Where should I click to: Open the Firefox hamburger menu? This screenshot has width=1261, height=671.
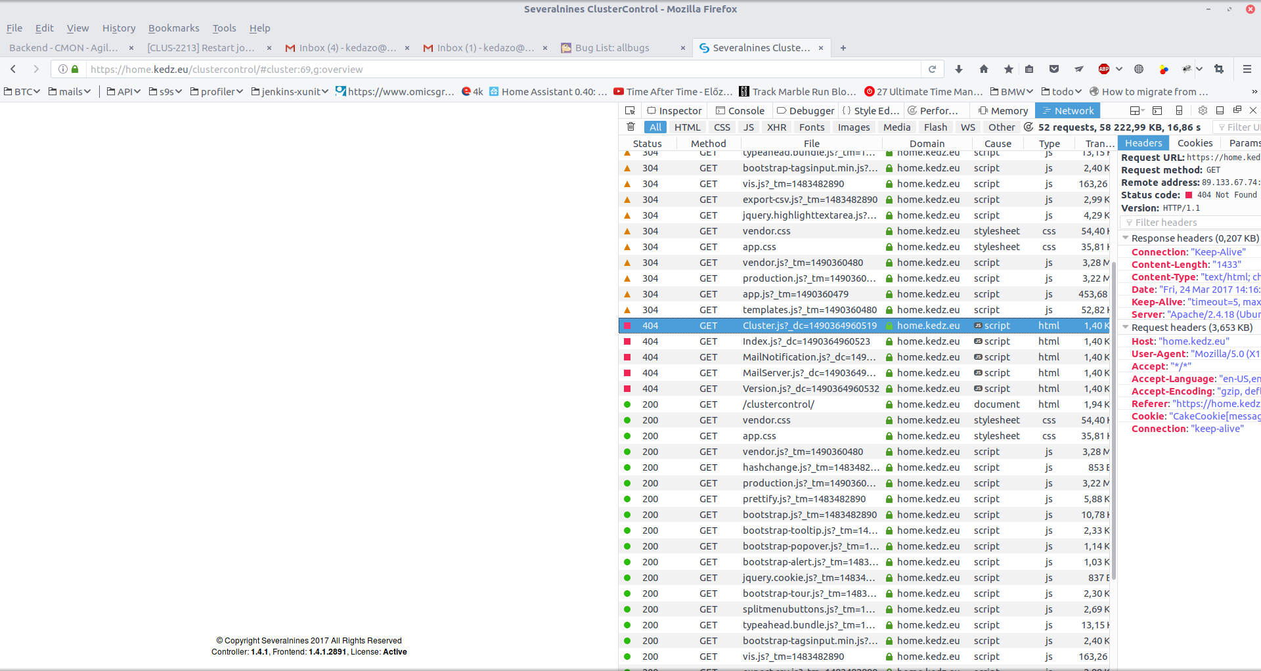point(1247,69)
